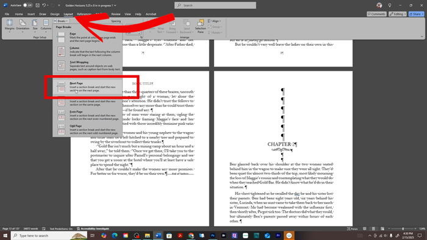The width and height of the screenshot is (427, 240).
Task: Select Odd Page section break
Action: pos(88,129)
